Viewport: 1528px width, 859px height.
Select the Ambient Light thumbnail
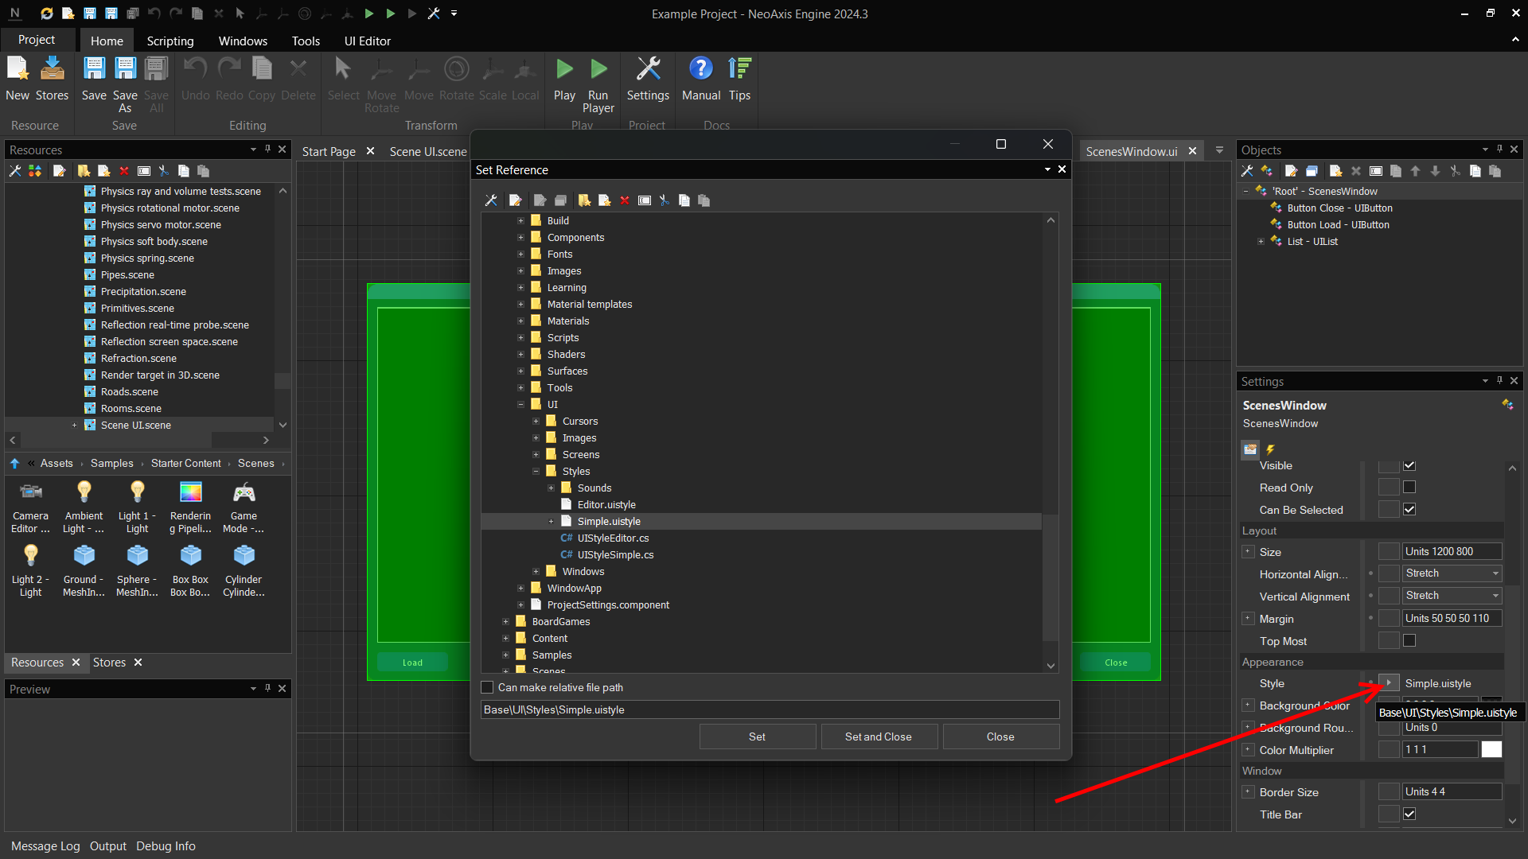point(84,508)
